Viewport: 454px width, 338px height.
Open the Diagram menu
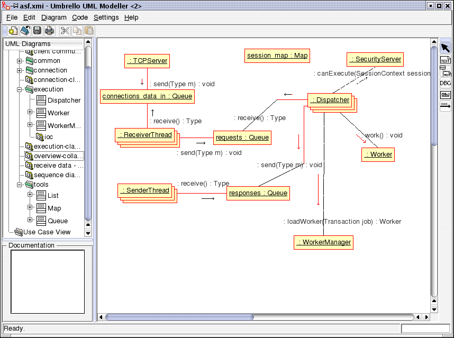tap(54, 17)
